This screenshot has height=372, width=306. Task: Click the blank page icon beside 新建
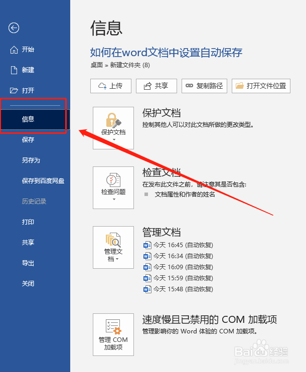point(14,70)
